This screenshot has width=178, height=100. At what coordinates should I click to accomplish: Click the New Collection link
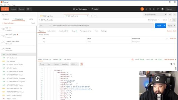(8, 23)
